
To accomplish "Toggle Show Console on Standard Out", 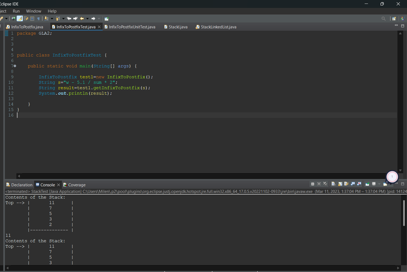I will (x=353, y=184).
